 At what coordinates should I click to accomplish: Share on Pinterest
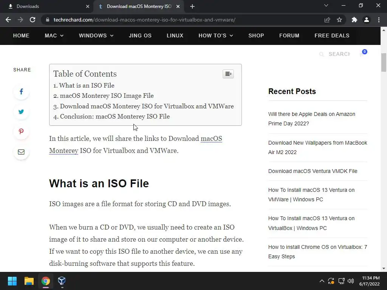(x=21, y=132)
